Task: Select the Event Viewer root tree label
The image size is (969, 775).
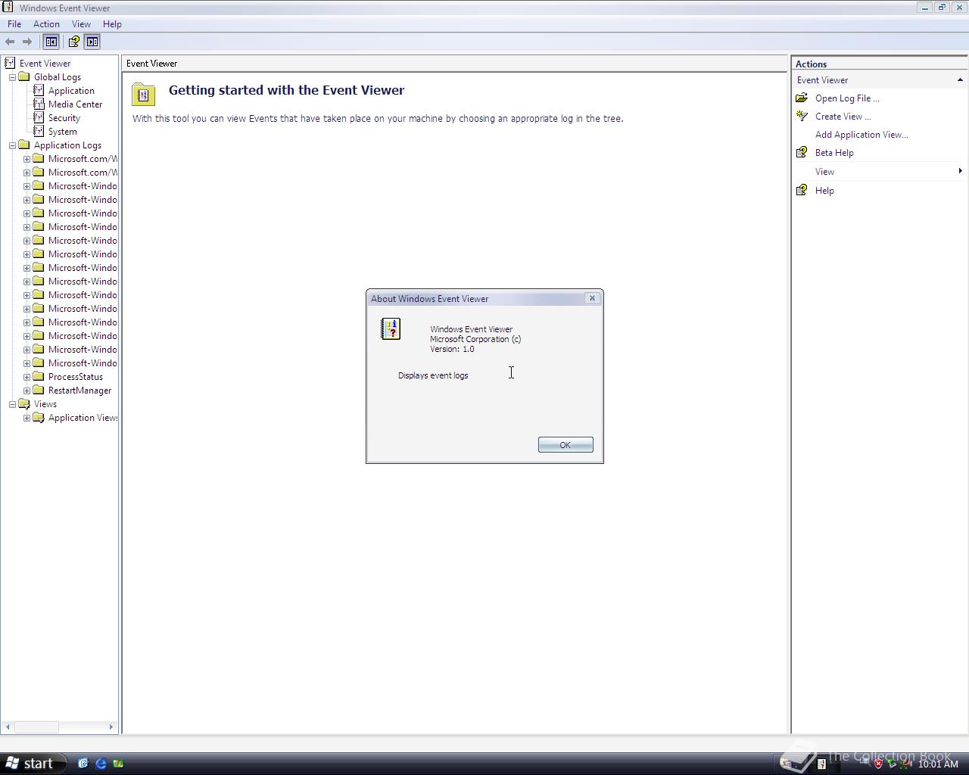Action: point(45,64)
